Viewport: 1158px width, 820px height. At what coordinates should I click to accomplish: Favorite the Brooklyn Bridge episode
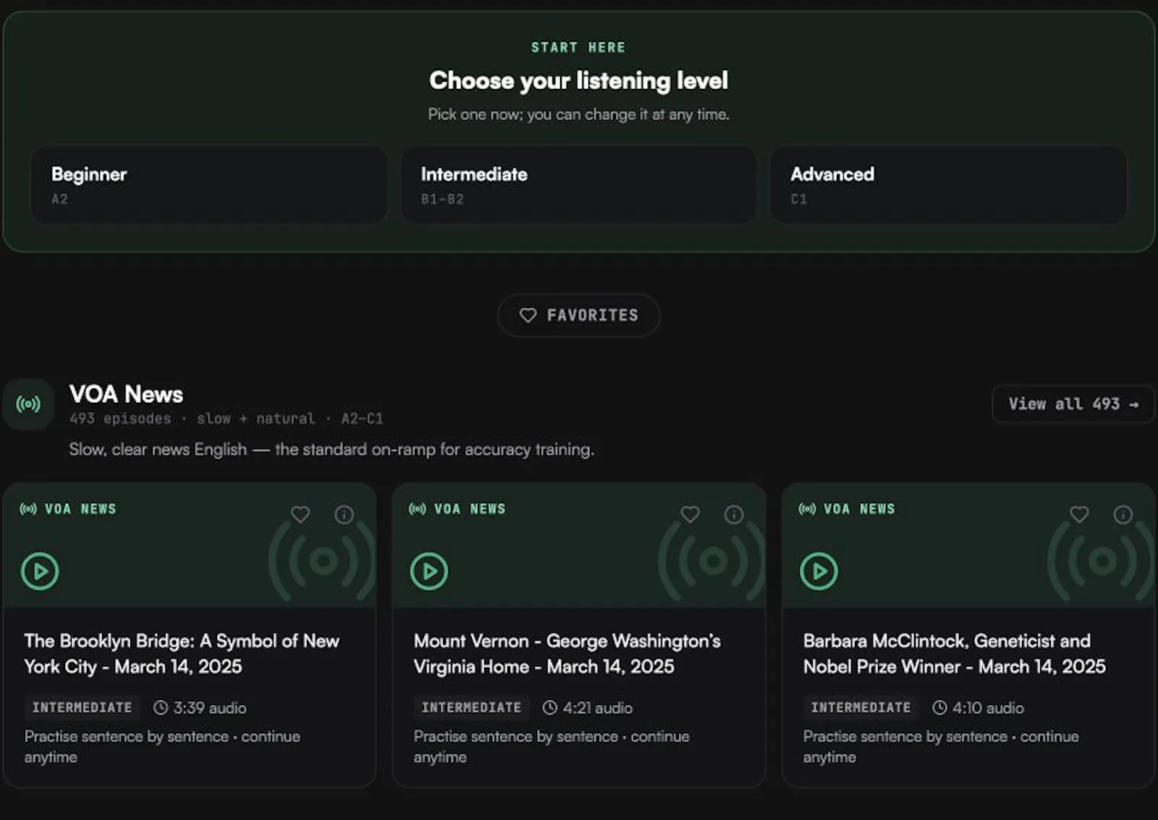pos(300,514)
